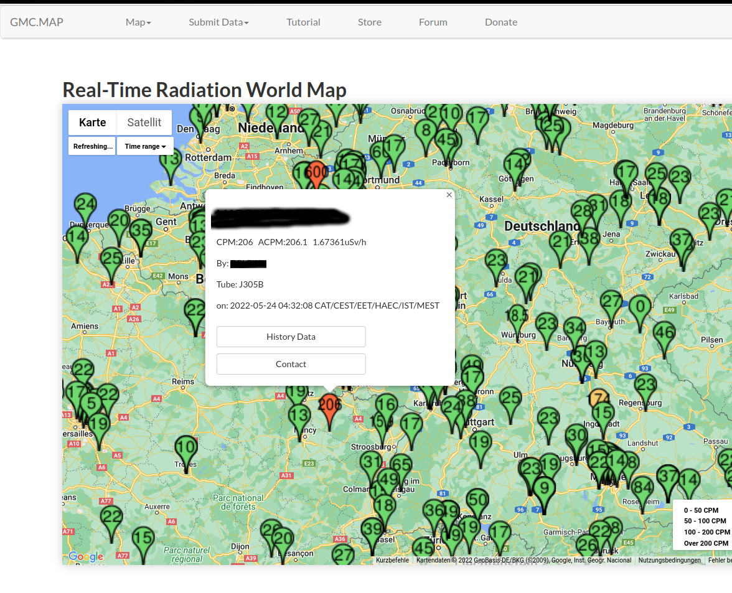Close the marker info popup
The width and height of the screenshot is (732, 593).
[x=449, y=195]
